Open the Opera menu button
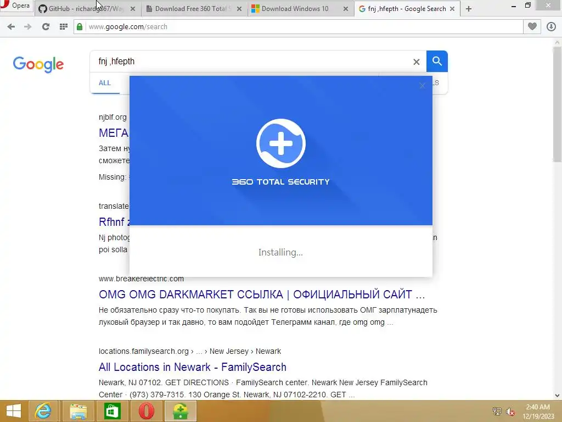This screenshot has height=422, width=562. pyautogui.click(x=16, y=5)
